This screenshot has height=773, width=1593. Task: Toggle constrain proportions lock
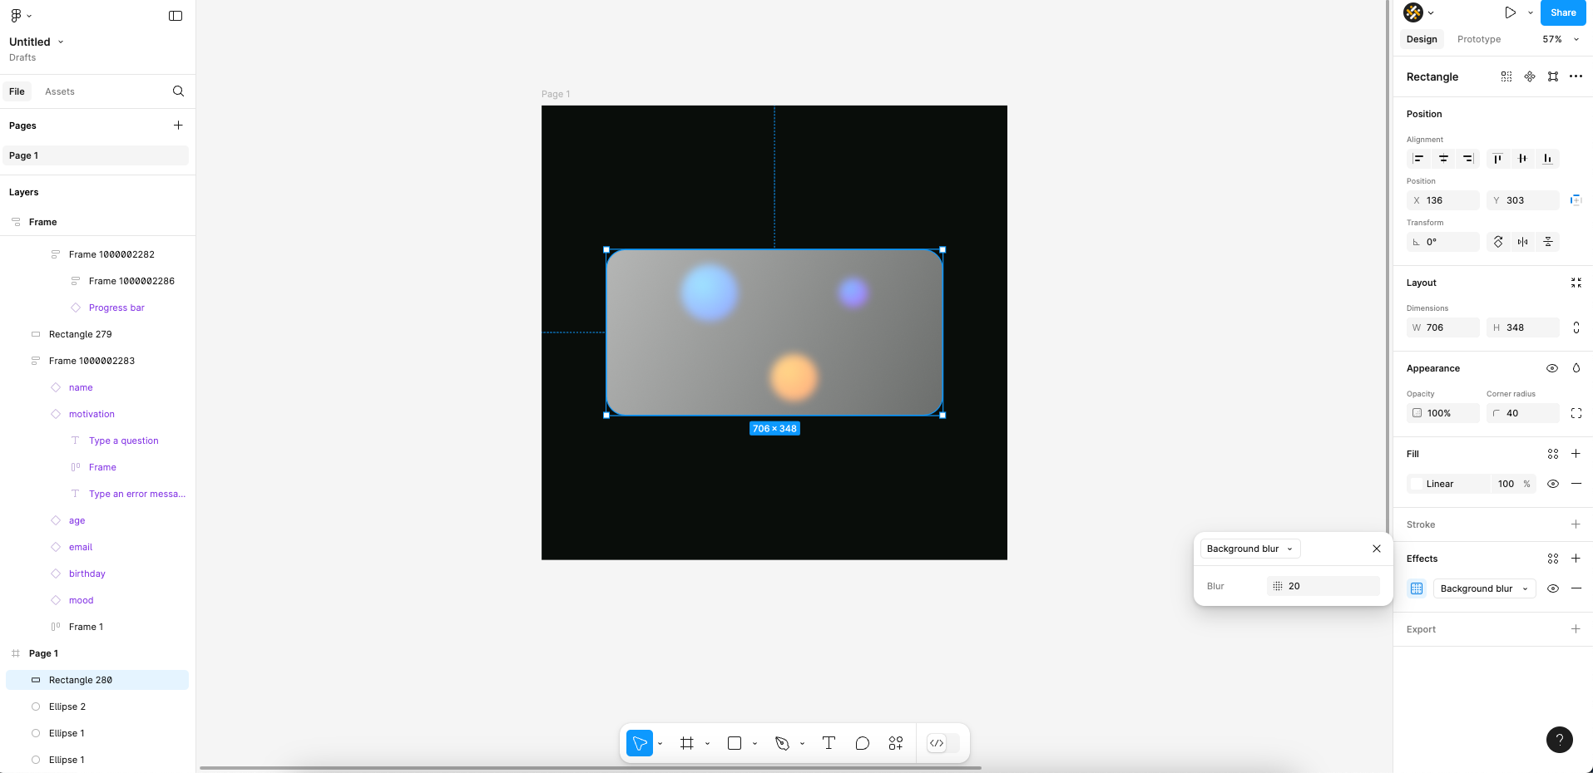[x=1576, y=327]
